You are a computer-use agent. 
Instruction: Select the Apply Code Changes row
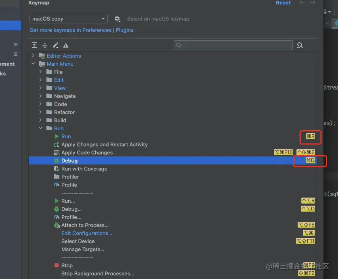172,153
